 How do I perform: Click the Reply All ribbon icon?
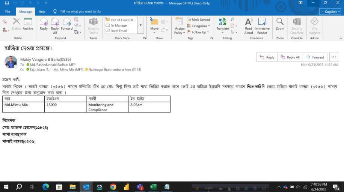[x=55, y=24]
